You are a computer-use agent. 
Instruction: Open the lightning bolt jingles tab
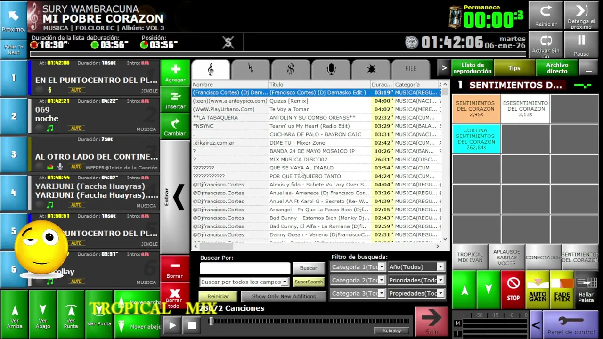(251, 69)
